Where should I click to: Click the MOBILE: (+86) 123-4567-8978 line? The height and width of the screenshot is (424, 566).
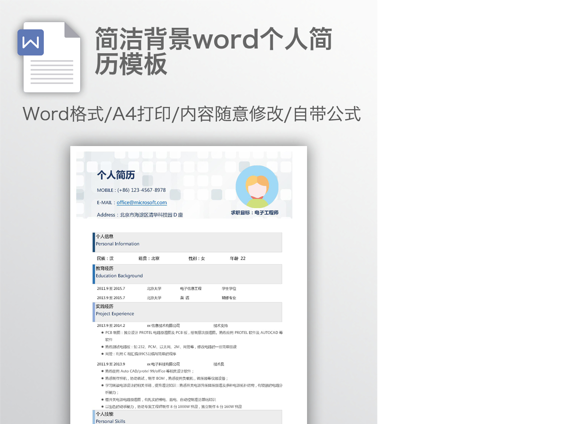click(131, 190)
